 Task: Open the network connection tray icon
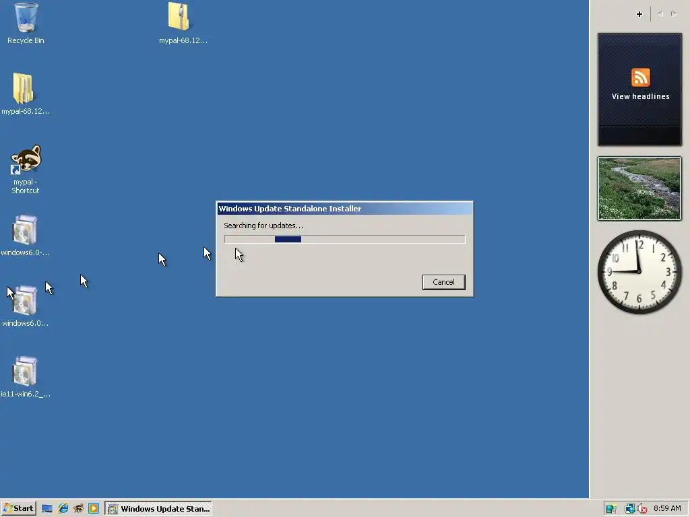pyautogui.click(x=630, y=509)
